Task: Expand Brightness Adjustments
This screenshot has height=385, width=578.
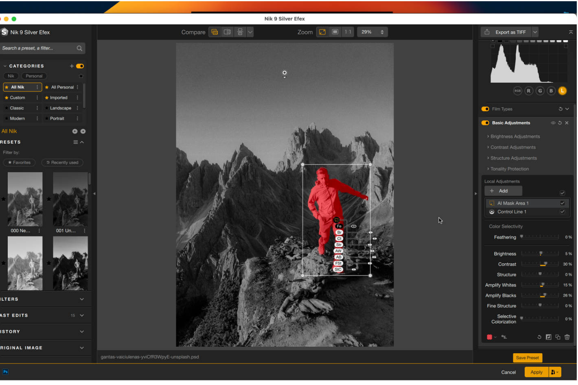Action: [x=515, y=137]
